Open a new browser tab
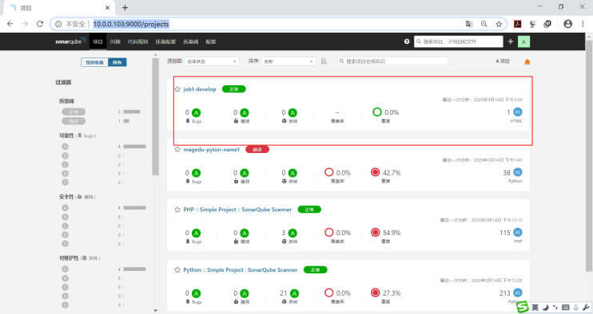The image size is (593, 314). coord(125,7)
